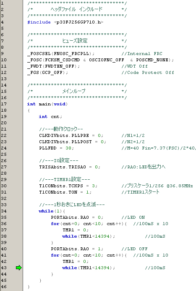This screenshot has width=196, height=291.
Task: Click the CLKDIVbits.PLLPRE line
Action: [x=71, y=136]
